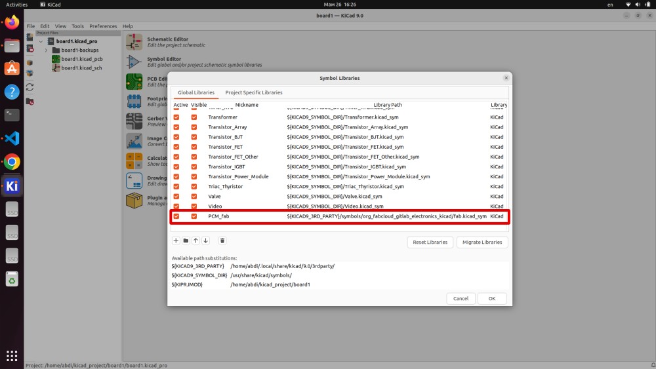Move selected library down with arrow icon
Image resolution: width=656 pixels, height=369 pixels.
[206, 241]
